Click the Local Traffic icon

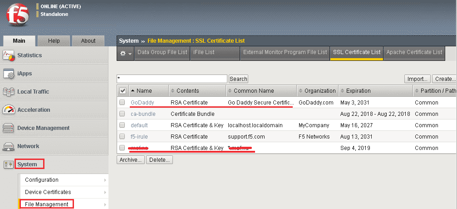tap(9, 92)
